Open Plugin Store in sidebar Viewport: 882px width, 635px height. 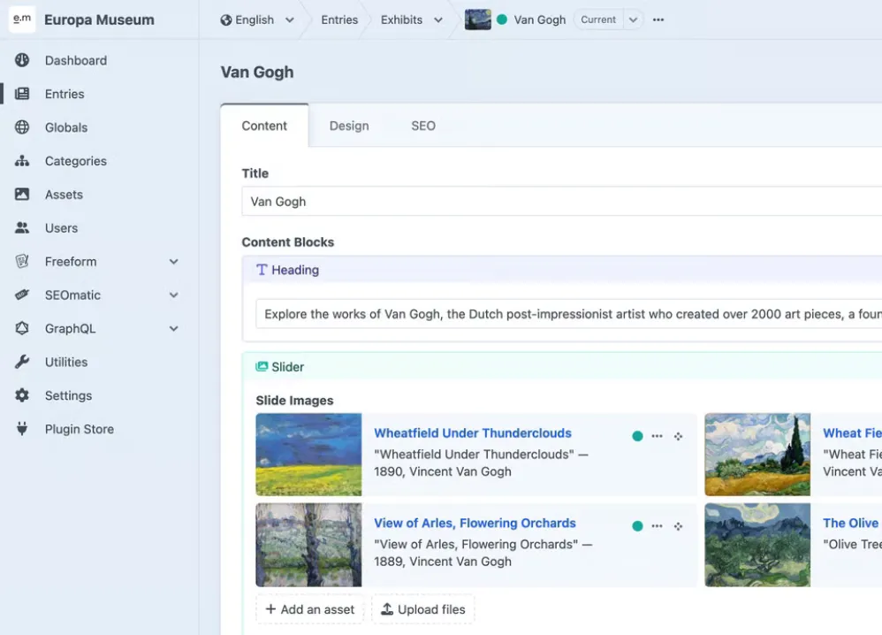pyautogui.click(x=80, y=429)
